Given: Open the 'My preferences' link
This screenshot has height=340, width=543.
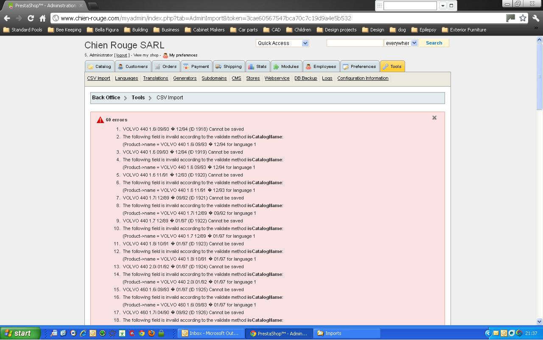Looking at the screenshot, I should 183,55.
